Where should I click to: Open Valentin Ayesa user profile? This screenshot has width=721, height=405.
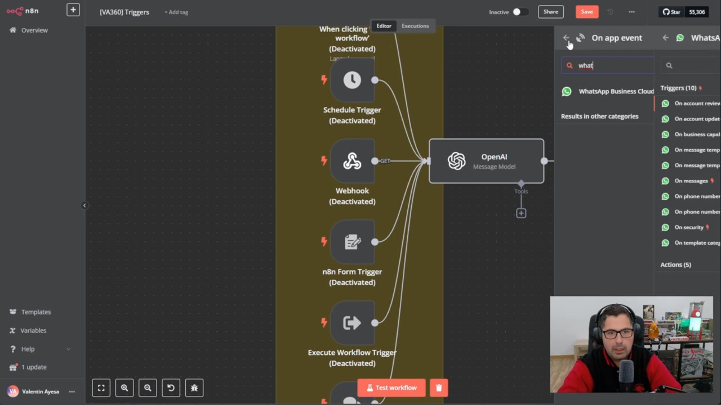pos(34,391)
